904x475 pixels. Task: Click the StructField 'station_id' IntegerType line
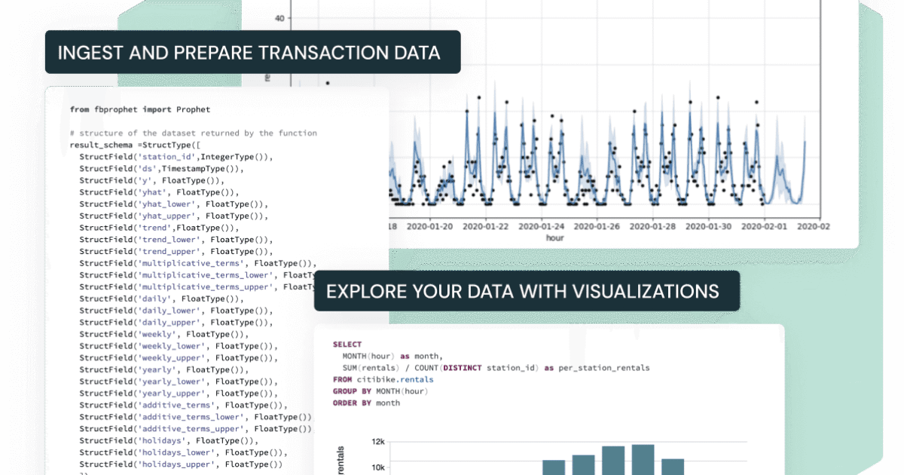[176, 157]
